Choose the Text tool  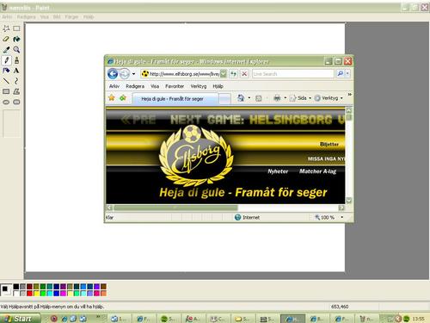coord(16,71)
